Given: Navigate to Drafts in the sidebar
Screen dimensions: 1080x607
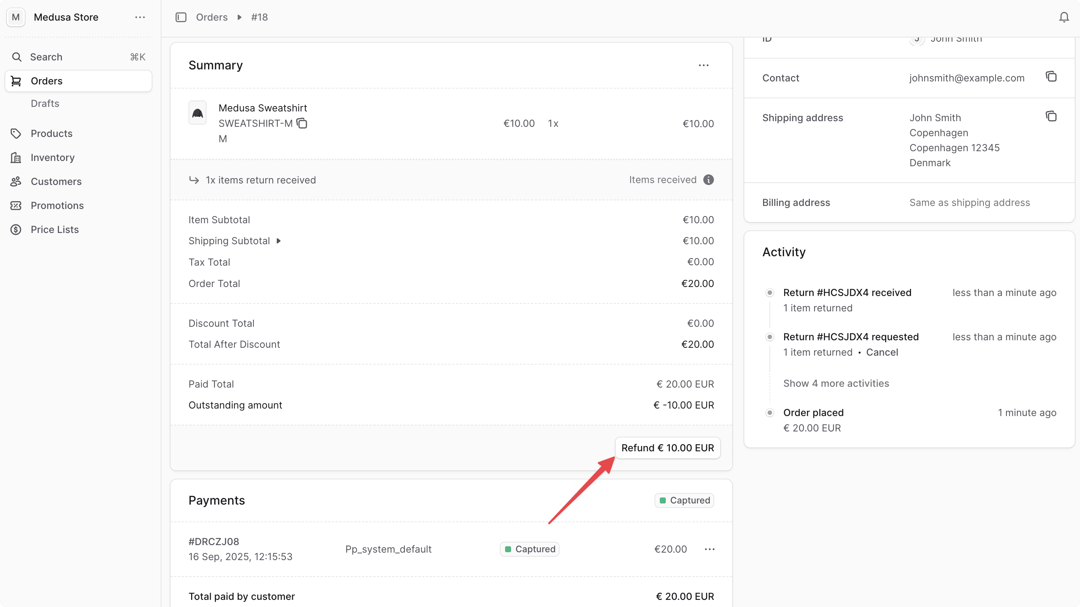Looking at the screenshot, I should 45,104.
